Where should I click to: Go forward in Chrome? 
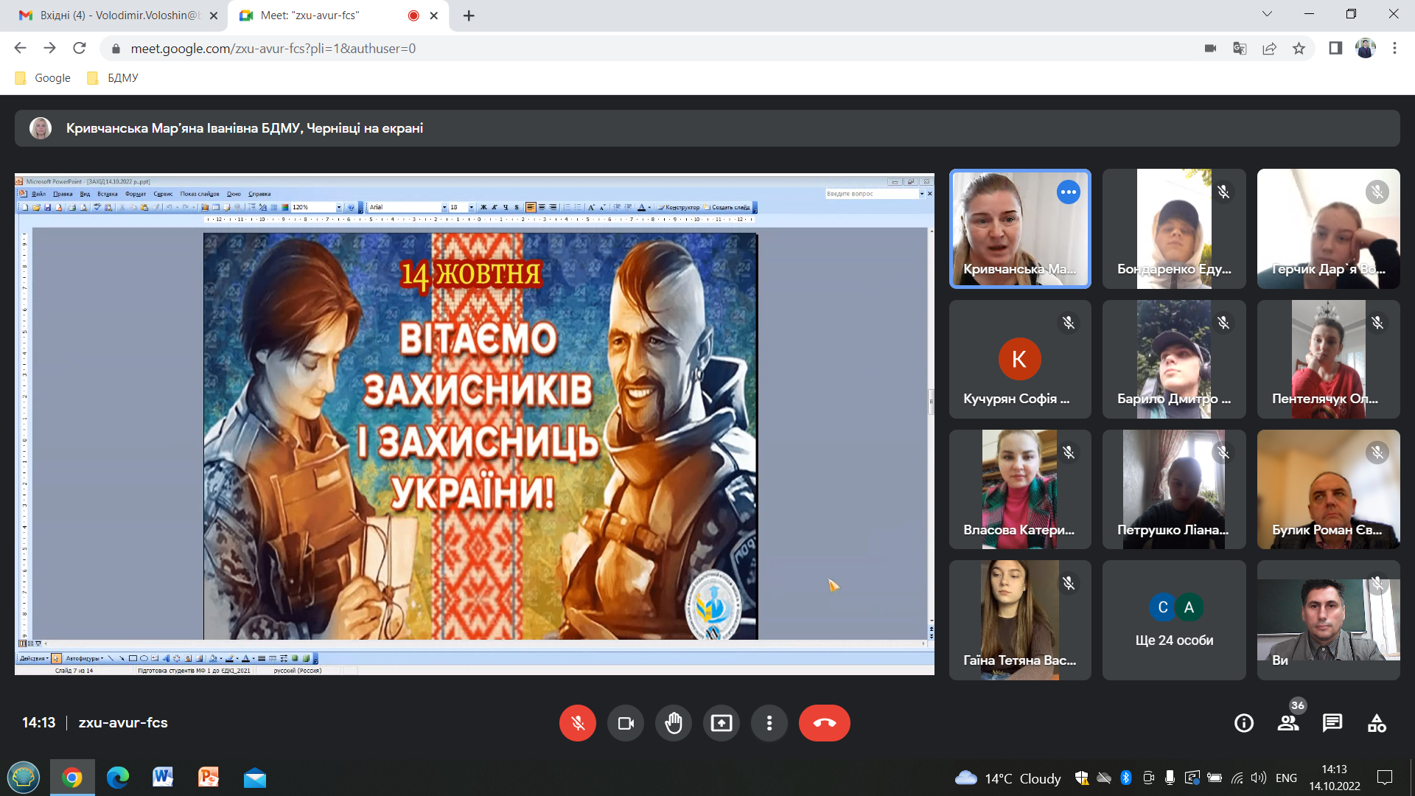point(49,49)
